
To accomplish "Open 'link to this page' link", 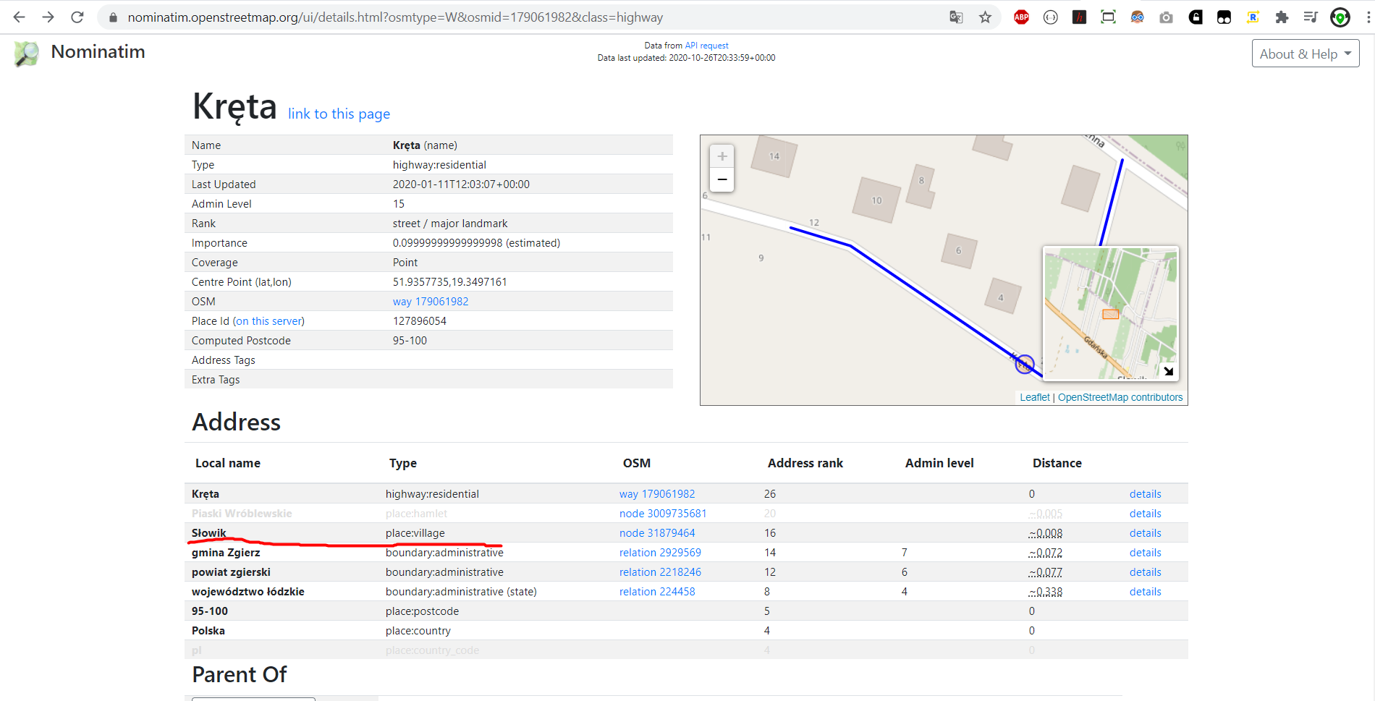I will [x=339, y=114].
